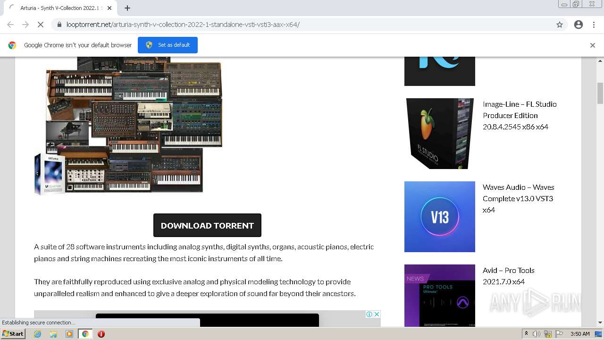Close the Arturia Synth V-Collection tab
Screen dimensions: 604x340
pyautogui.click(x=109, y=8)
